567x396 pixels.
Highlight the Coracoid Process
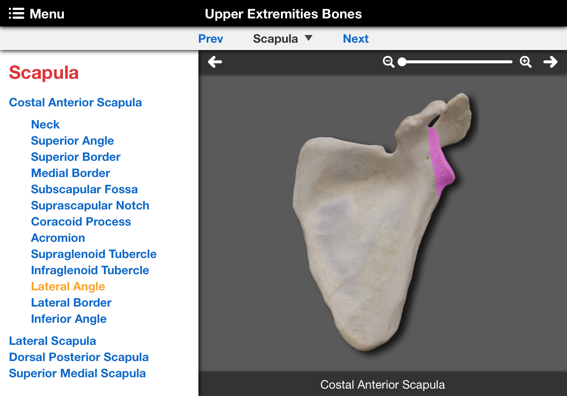81,222
